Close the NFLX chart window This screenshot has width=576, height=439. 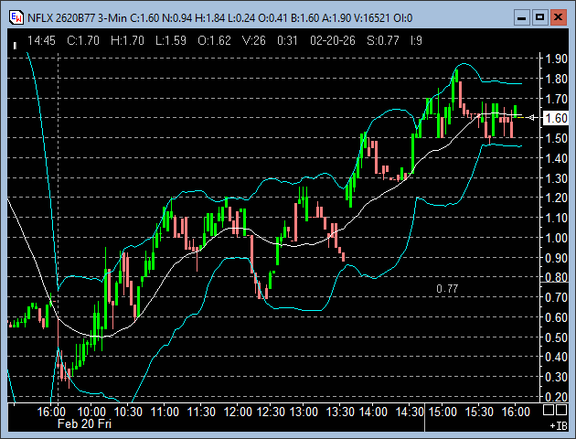coord(558,17)
